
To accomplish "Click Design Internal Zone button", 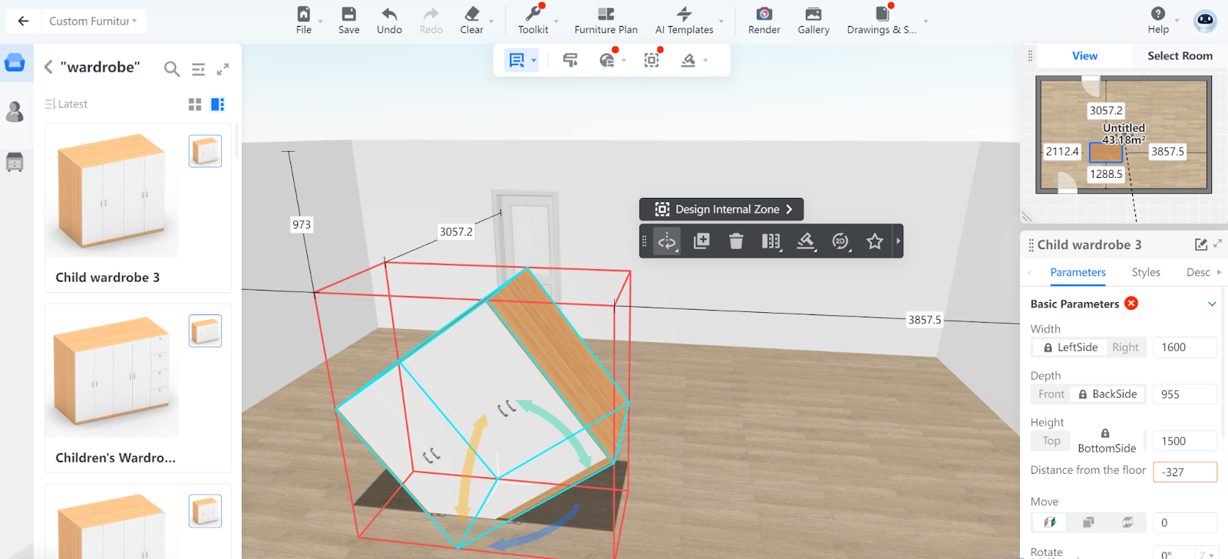I will tap(722, 209).
